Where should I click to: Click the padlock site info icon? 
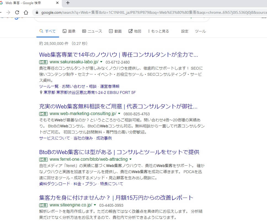37,12
